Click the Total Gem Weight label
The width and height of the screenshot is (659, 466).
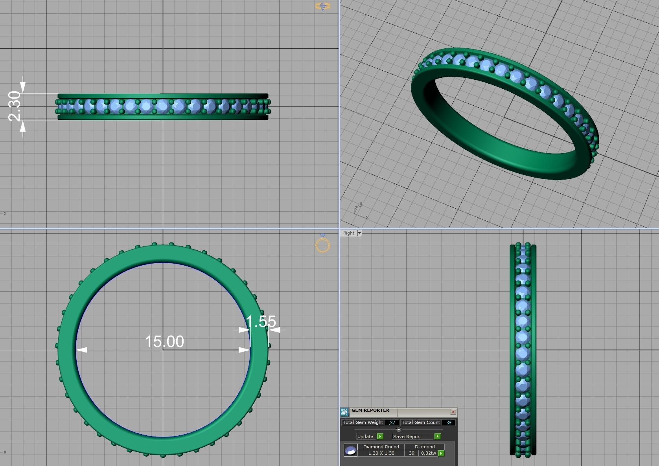click(x=363, y=422)
